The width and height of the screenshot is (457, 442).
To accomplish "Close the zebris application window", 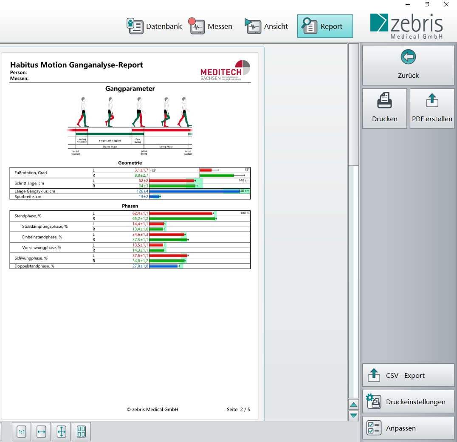I will click(x=446, y=4).
